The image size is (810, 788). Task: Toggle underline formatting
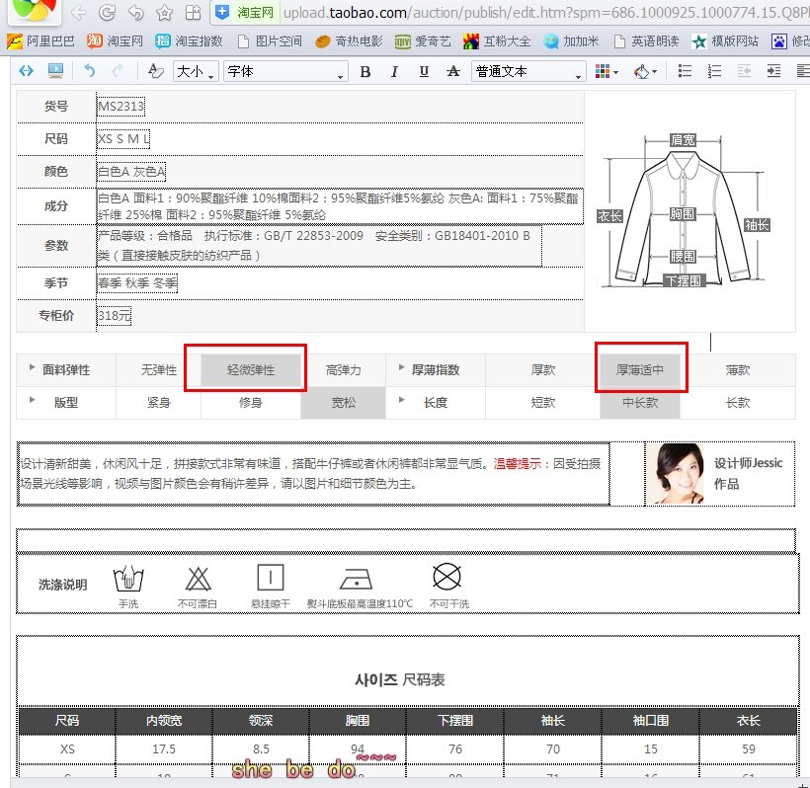point(424,72)
